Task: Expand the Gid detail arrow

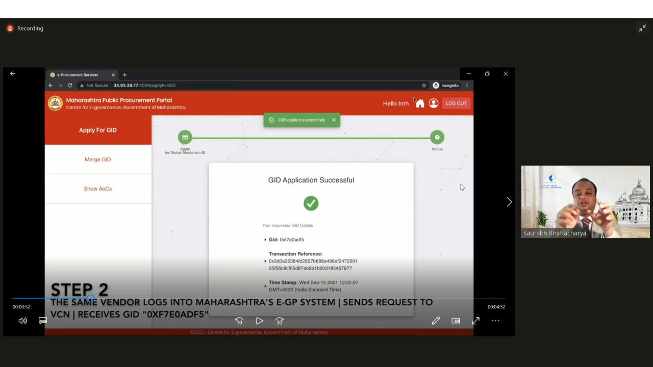Action: (x=265, y=240)
